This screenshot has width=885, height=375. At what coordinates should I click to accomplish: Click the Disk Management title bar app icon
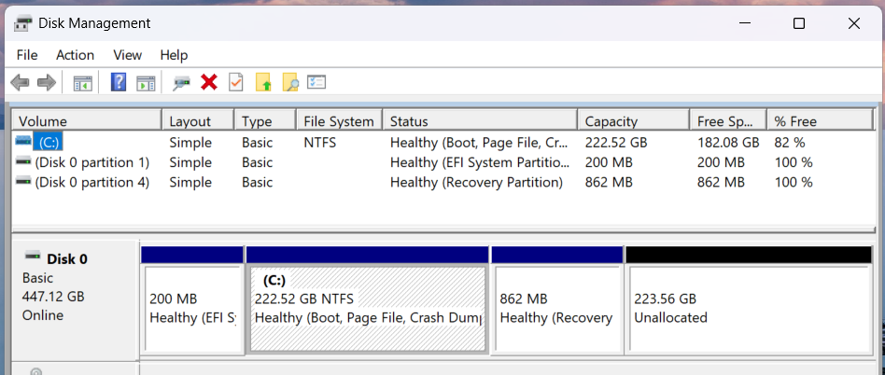(22, 23)
